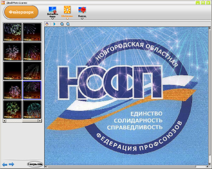Select the white burst fireworks thumbnail, second row

[x=12, y=51]
